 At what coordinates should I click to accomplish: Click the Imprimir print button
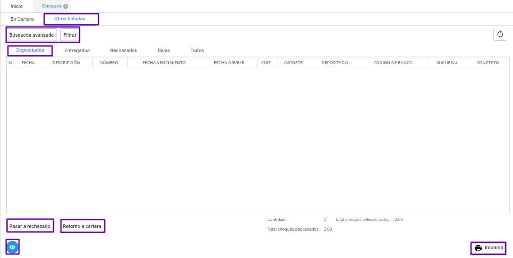[x=489, y=247]
